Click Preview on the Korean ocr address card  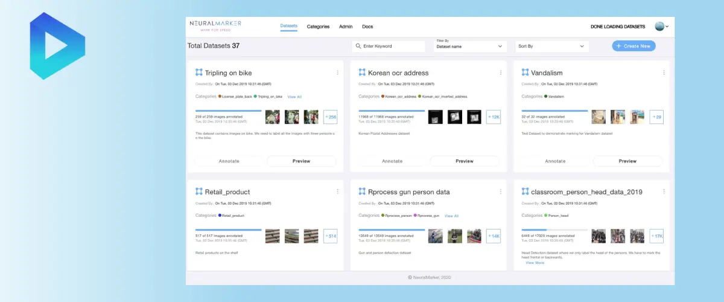[464, 161]
